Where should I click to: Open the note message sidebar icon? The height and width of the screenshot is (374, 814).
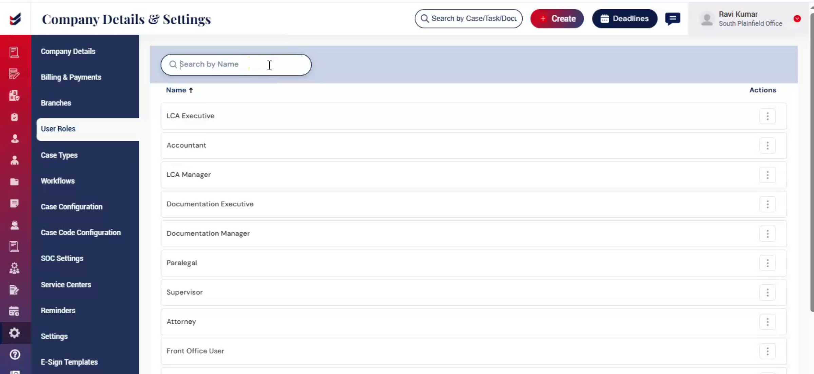[14, 203]
